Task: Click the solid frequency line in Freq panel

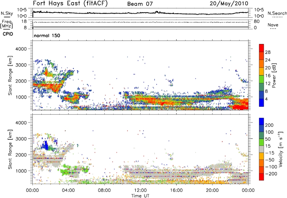Action: tap(140, 27)
